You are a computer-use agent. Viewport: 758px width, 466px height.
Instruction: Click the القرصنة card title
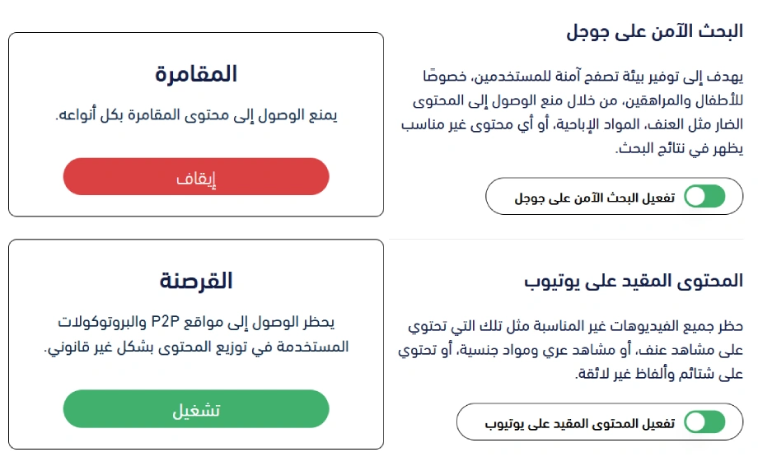tap(196, 281)
